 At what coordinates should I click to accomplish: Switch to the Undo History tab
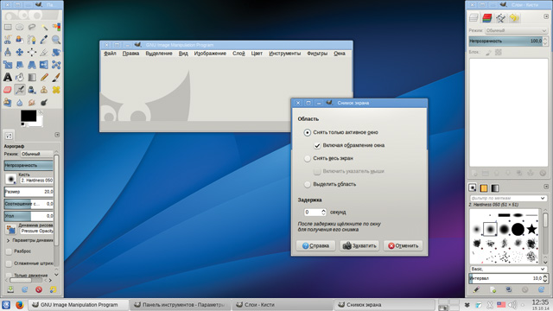[514, 17]
